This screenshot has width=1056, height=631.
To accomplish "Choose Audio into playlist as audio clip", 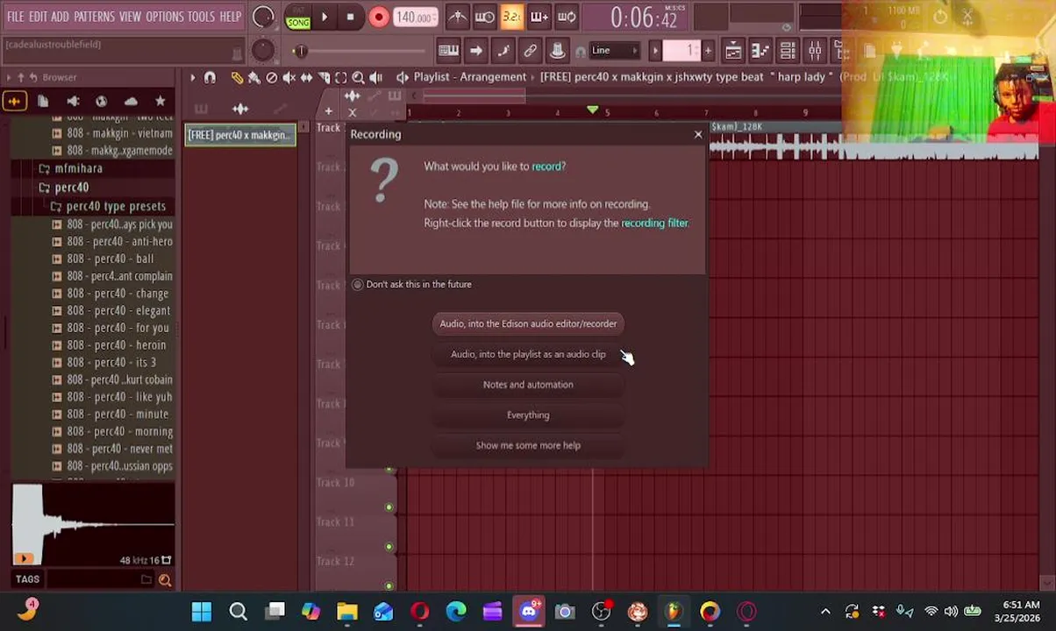I will tap(528, 354).
